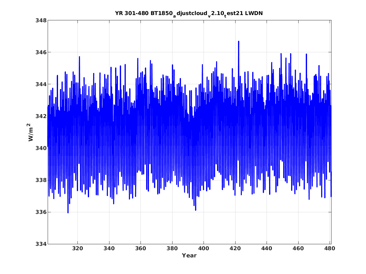Screen dimensions: 366x274
Task: Click the y-axis tick label 338
Action: pos(41,180)
